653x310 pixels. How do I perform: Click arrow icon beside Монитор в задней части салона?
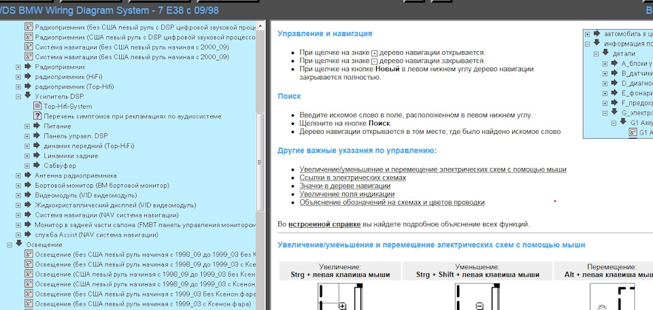click(x=29, y=225)
